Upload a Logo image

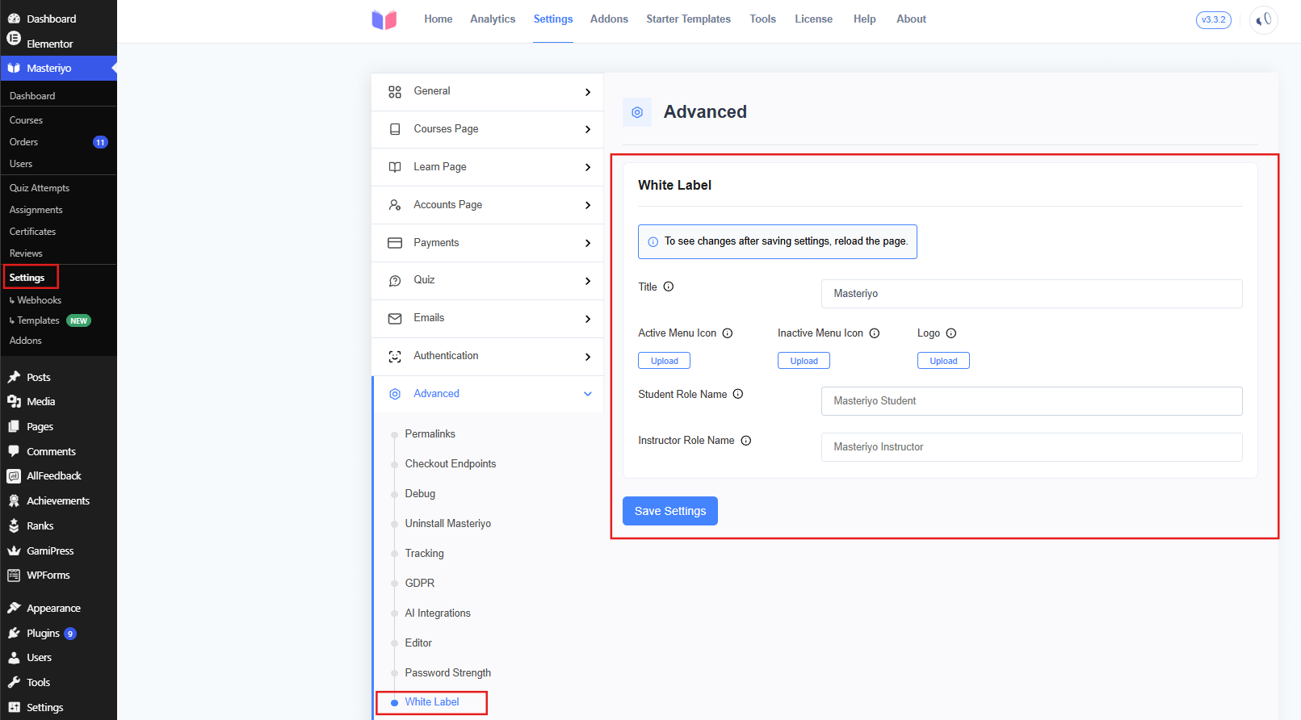(943, 361)
